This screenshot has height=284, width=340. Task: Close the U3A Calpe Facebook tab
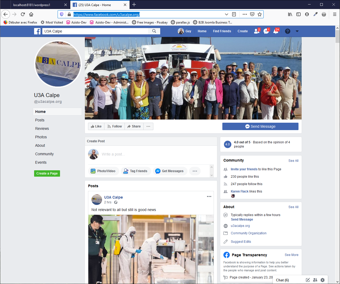125,5
